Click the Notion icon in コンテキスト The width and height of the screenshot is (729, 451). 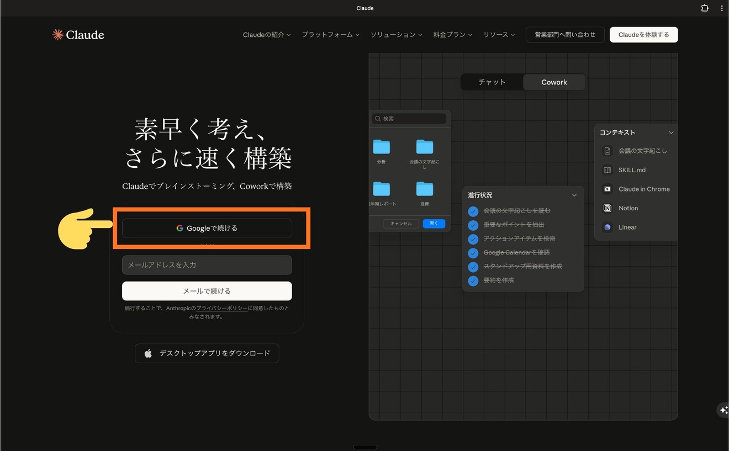coord(607,208)
